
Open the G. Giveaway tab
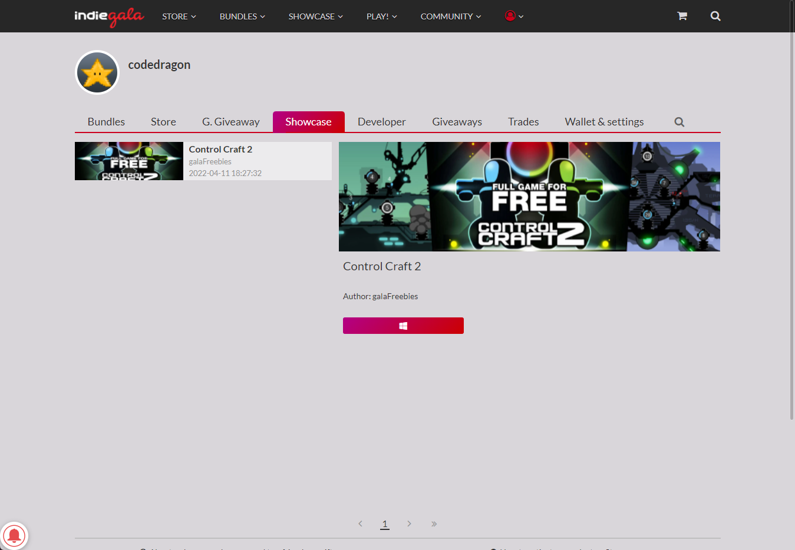[231, 122]
